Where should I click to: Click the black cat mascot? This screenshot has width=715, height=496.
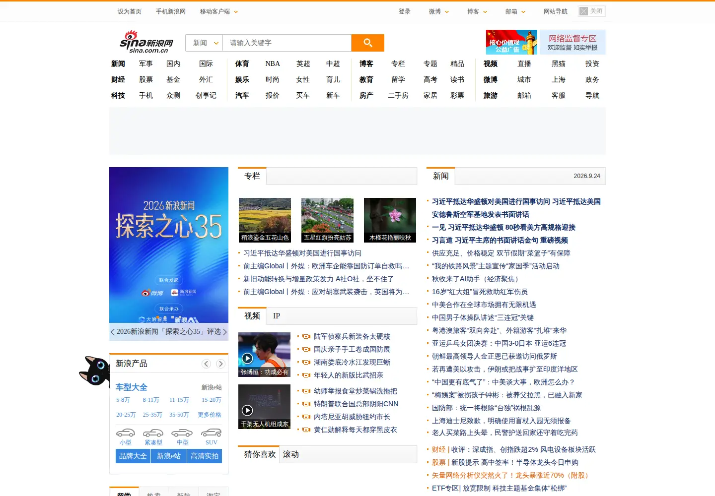(94, 371)
